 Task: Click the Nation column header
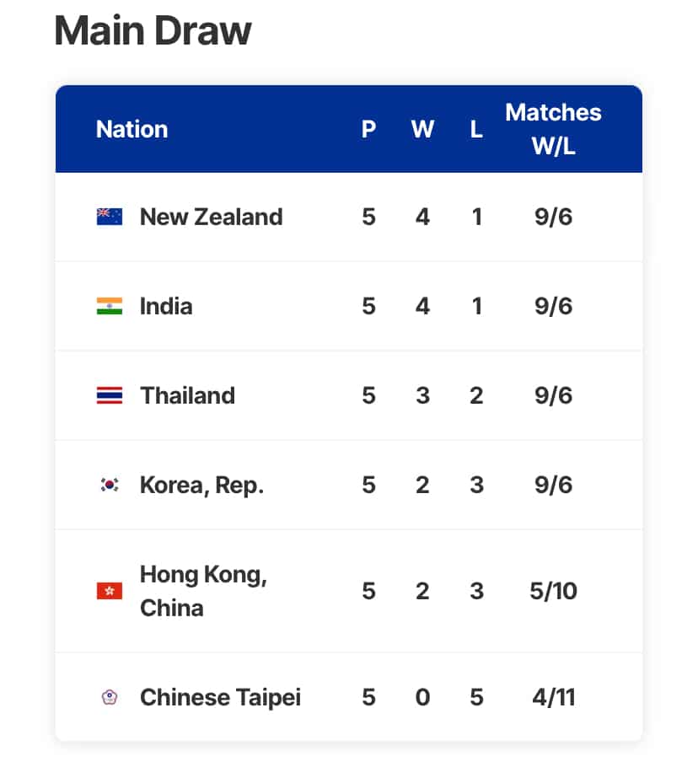pos(132,129)
